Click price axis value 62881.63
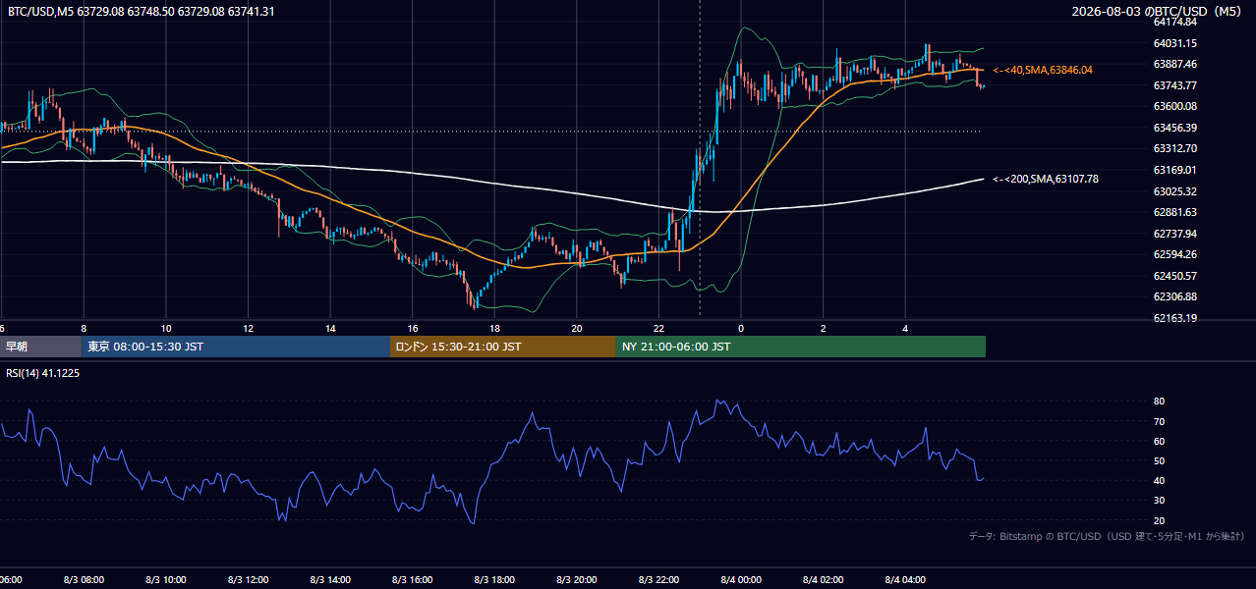This screenshot has width=1256, height=589. point(1174,212)
